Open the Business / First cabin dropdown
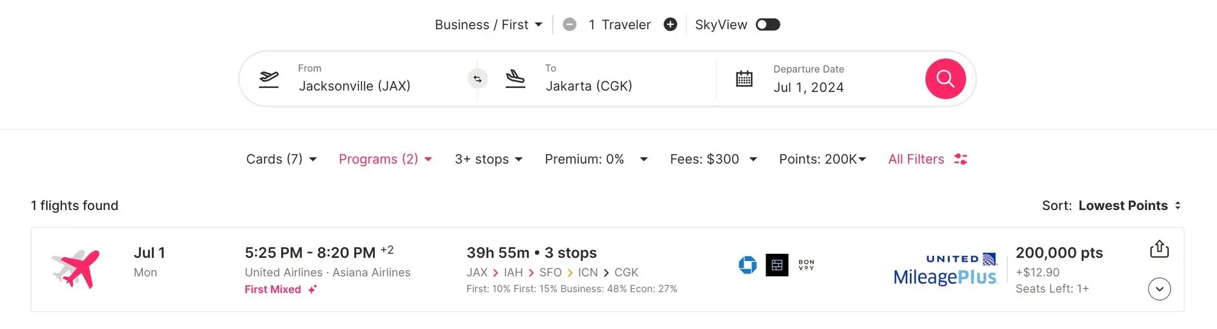1217x329 pixels. pyautogui.click(x=488, y=25)
